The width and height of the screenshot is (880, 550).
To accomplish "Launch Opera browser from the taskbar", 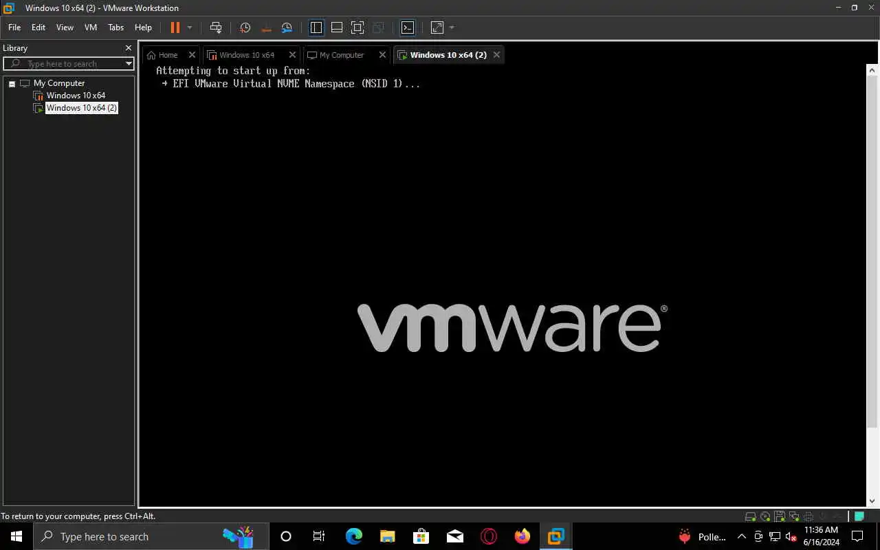I will (x=488, y=536).
